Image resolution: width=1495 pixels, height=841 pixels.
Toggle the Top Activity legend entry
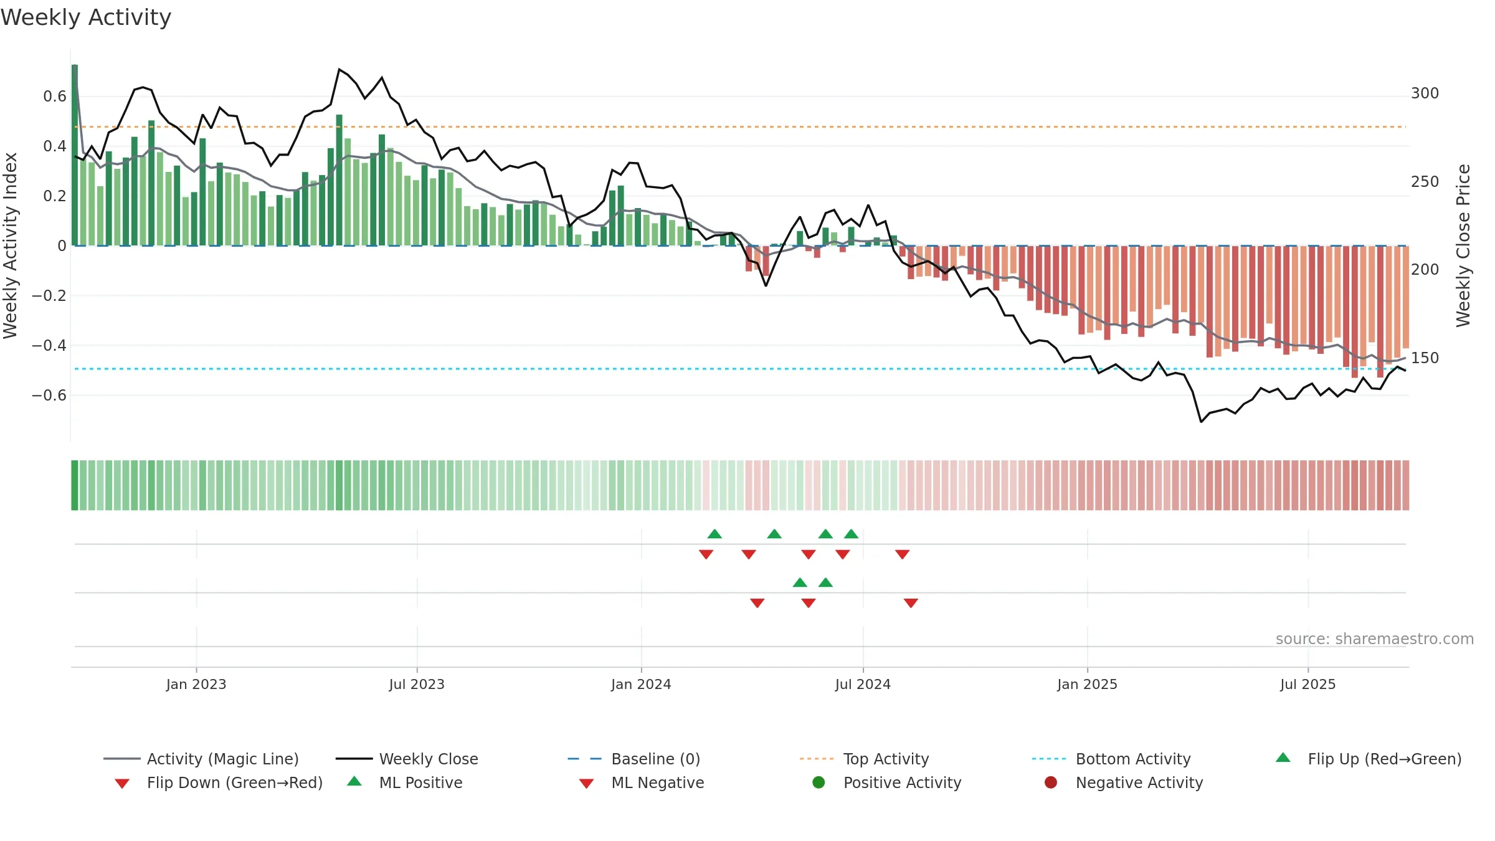pos(865,759)
